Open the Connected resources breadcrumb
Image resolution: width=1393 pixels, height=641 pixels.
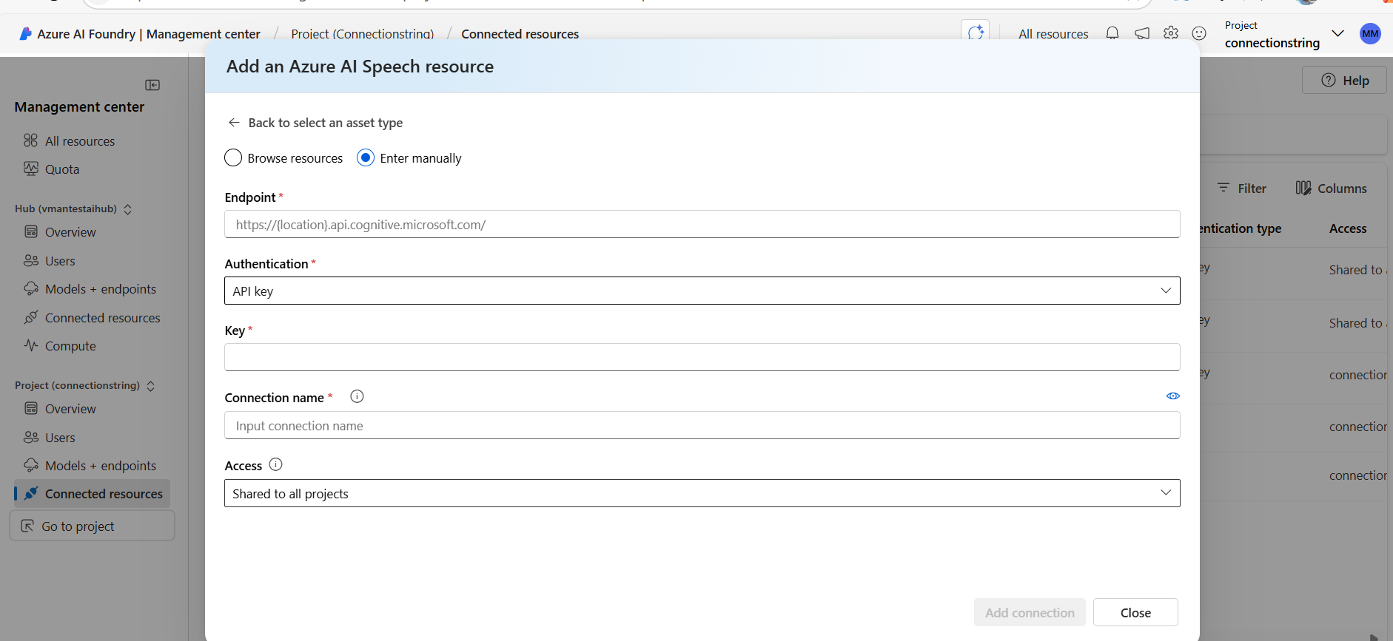(x=520, y=34)
